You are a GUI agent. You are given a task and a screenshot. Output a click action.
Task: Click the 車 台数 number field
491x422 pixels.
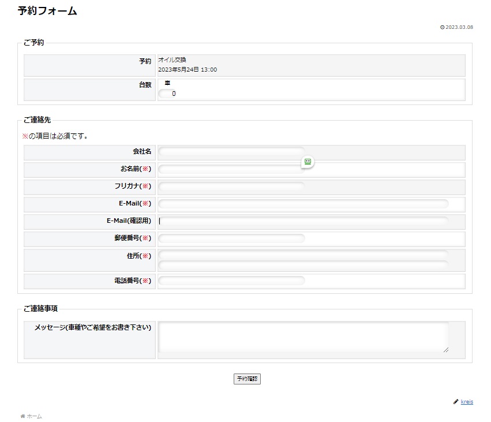click(167, 94)
